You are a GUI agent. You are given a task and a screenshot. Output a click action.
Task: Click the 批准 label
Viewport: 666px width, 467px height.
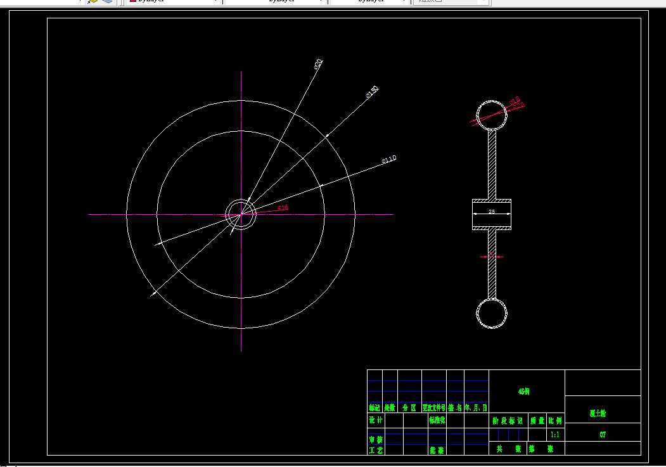(437, 450)
